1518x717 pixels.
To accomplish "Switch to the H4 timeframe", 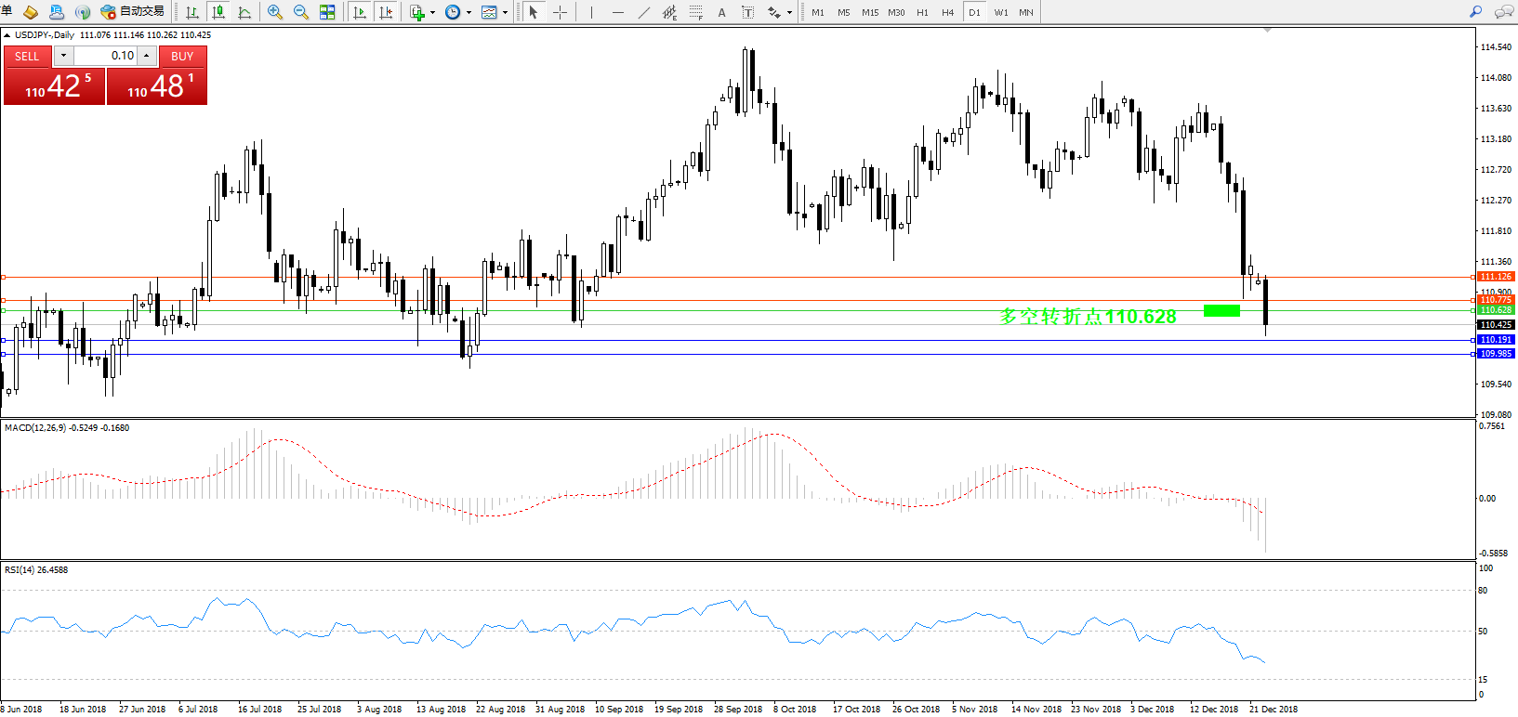I will [x=947, y=12].
